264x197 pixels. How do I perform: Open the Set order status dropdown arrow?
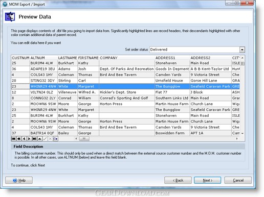click(242, 50)
